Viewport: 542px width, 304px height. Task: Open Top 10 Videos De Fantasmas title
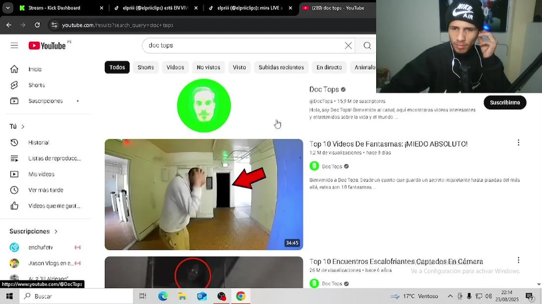(x=388, y=144)
